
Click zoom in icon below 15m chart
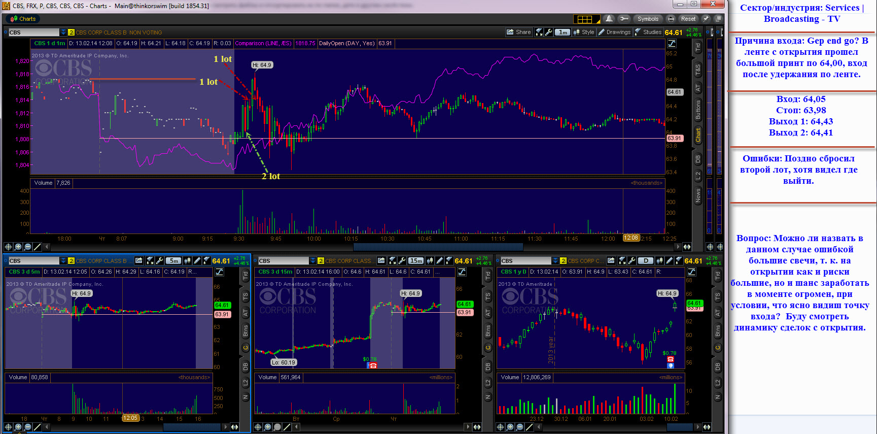point(267,427)
